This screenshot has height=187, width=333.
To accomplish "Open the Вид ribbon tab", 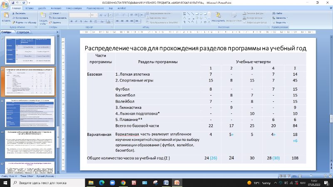I will [x=111, y=8].
